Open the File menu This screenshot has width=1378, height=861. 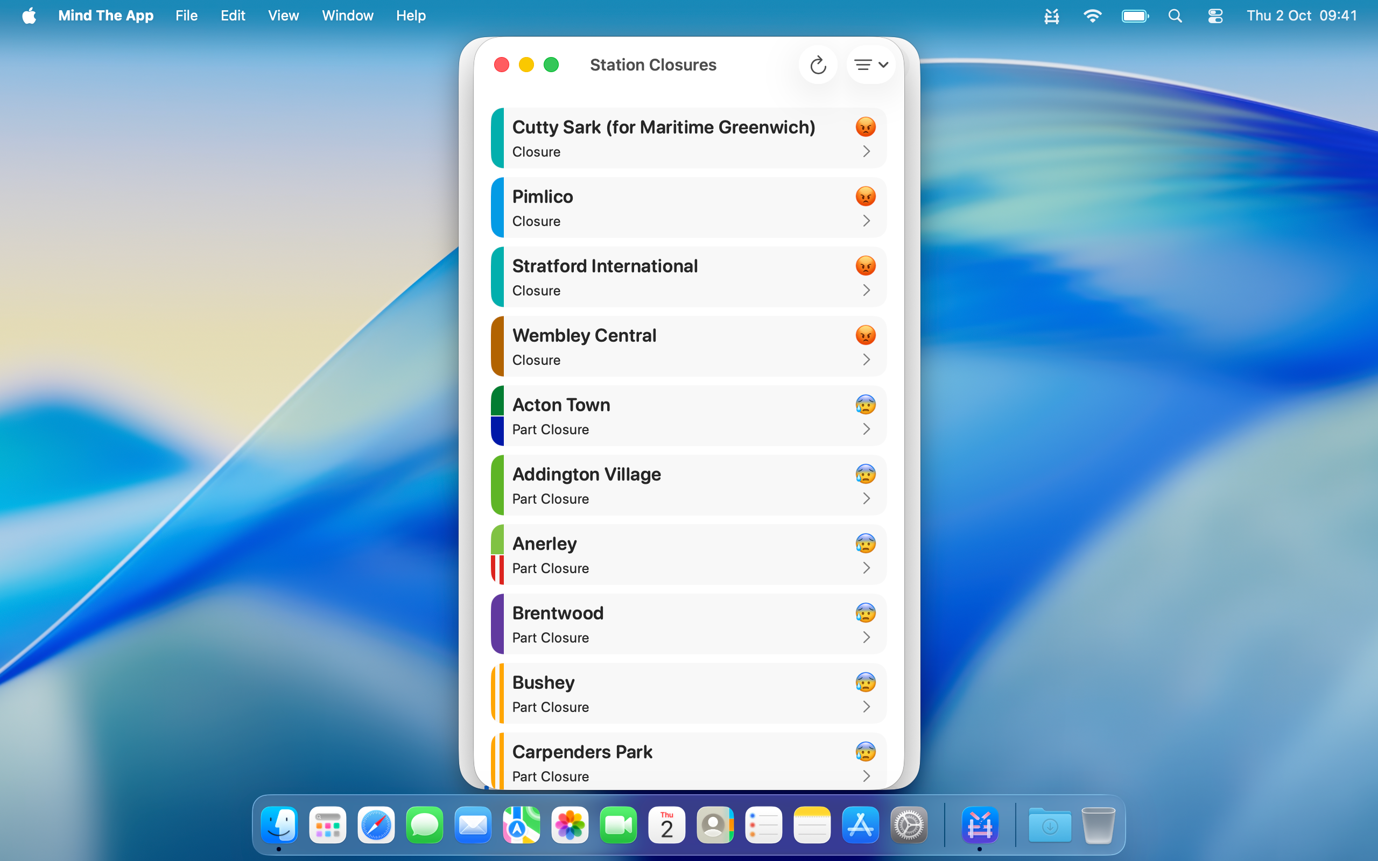186,16
